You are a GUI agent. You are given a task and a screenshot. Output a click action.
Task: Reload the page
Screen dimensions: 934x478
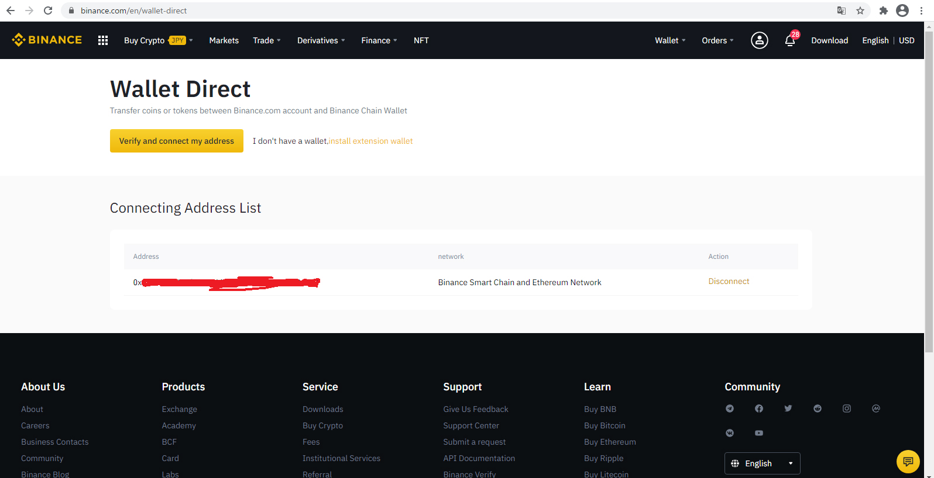coord(48,11)
